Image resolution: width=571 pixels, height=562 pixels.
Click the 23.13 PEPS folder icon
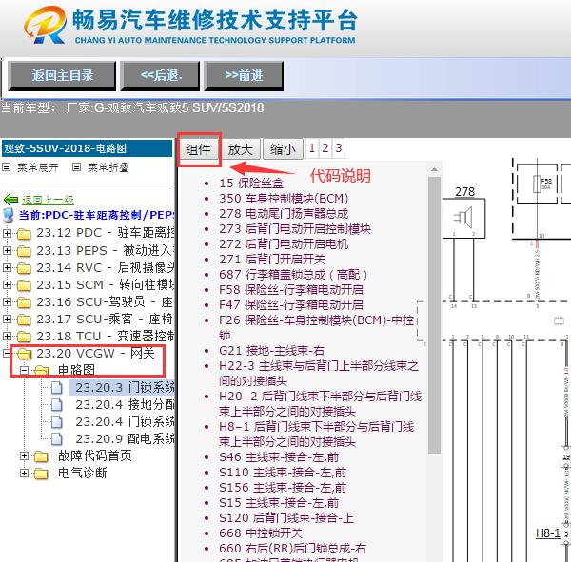click(24, 251)
